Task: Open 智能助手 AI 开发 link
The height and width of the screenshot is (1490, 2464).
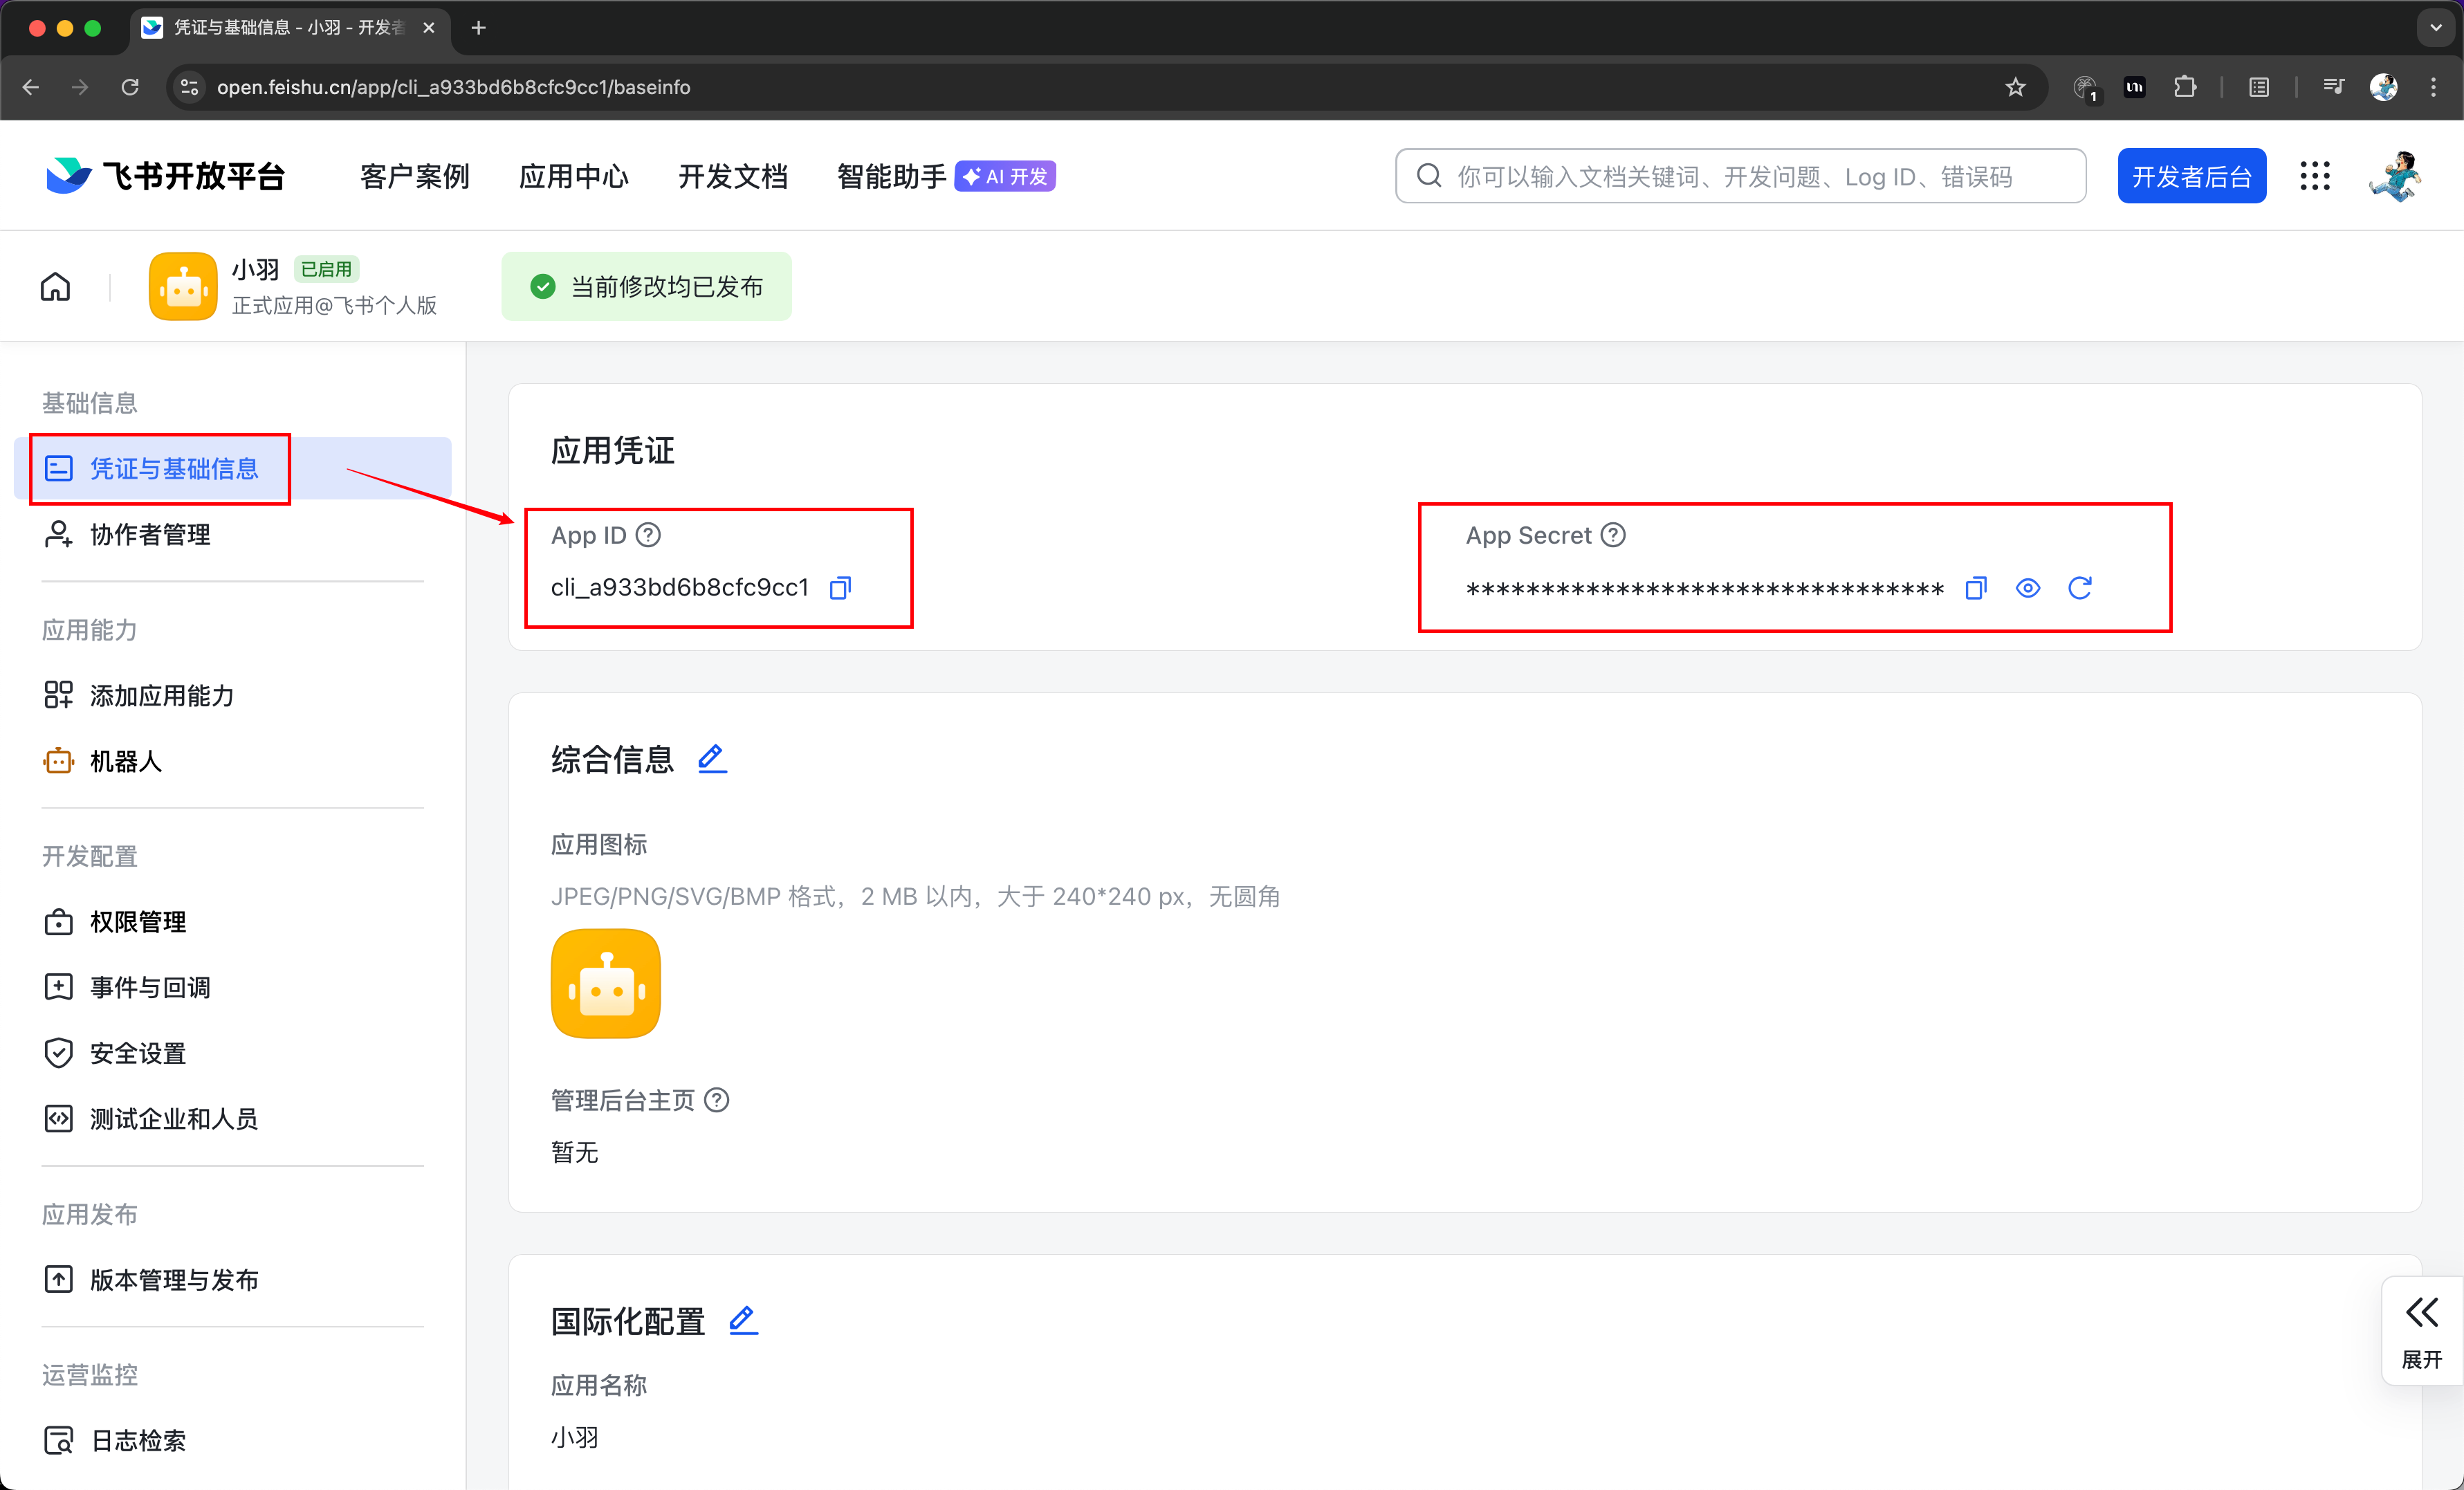Action: 944,176
